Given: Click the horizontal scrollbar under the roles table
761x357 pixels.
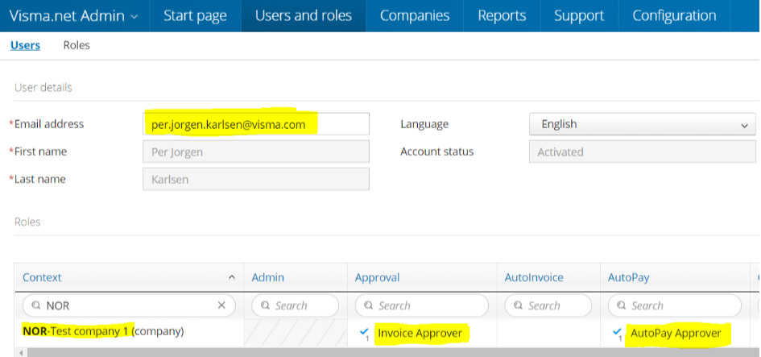Looking at the screenshot, I should point(387,352).
